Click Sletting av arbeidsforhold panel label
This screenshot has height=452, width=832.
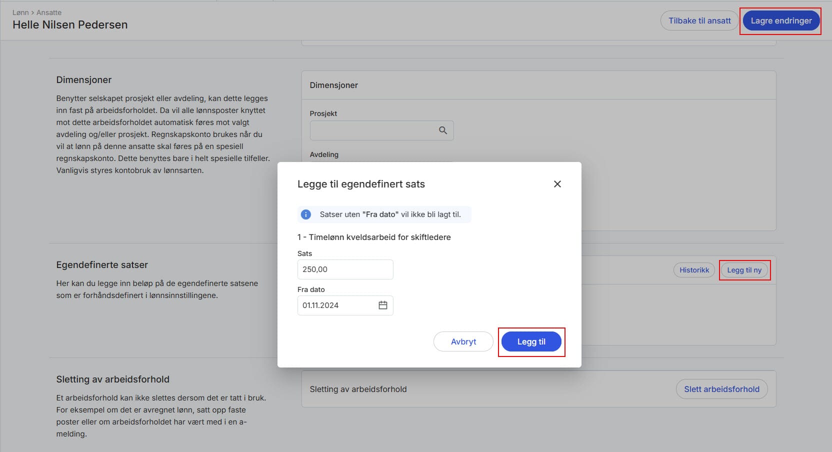tap(358, 389)
